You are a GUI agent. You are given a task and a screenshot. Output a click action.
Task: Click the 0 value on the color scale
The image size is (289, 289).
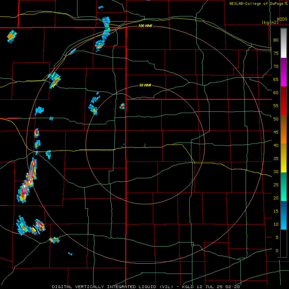(x=277, y=251)
